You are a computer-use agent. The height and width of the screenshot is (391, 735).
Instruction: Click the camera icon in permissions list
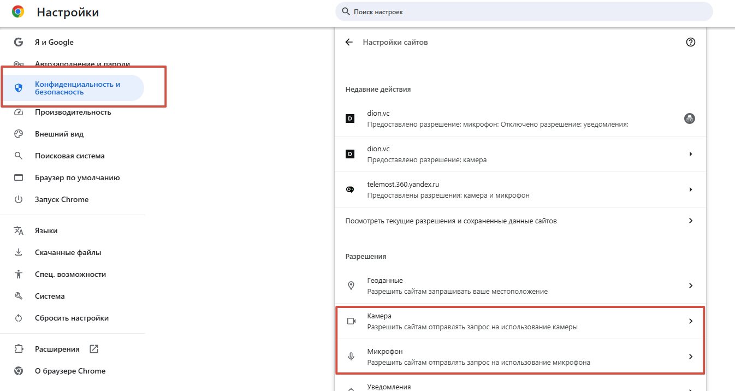coord(351,321)
